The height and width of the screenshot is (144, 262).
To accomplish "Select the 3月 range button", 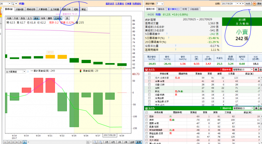I will tap(106, 142).
